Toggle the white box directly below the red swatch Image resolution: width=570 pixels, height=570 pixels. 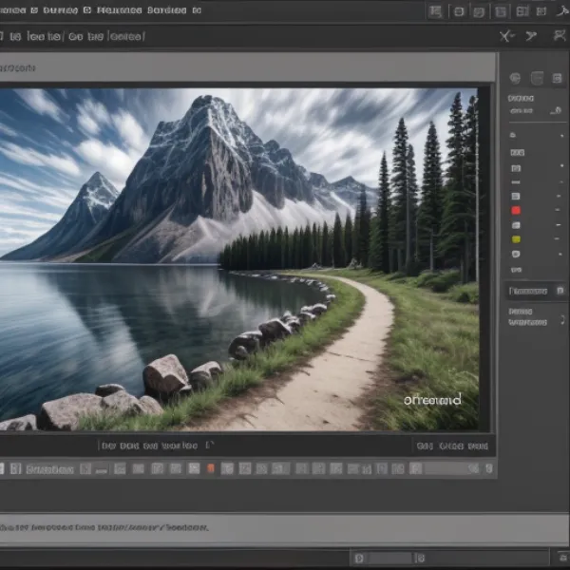516,225
